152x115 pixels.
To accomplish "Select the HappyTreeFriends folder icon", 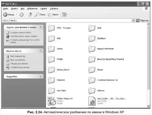I will coord(92,49).
